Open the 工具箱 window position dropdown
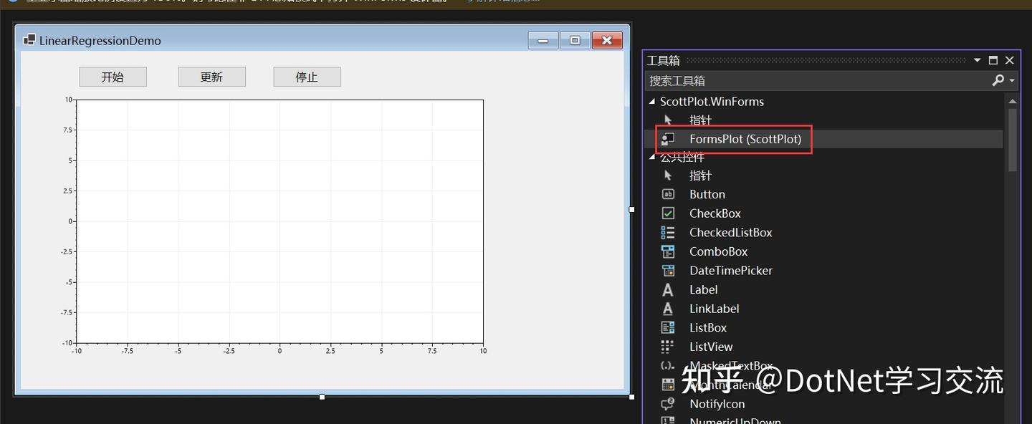Screen dimensions: 1032x424 point(977,60)
